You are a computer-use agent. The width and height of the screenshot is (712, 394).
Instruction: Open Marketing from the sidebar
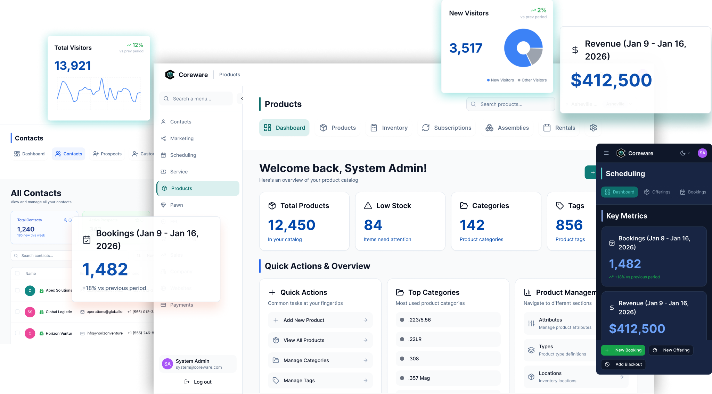pos(182,138)
